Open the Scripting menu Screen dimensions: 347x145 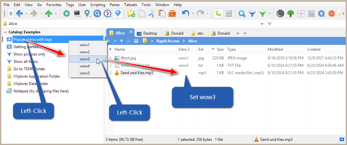click(98, 5)
